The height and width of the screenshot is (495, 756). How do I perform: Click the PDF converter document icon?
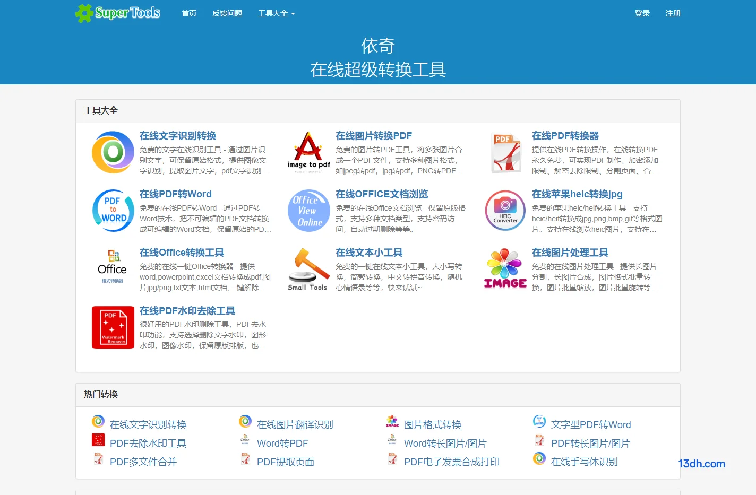click(x=505, y=152)
